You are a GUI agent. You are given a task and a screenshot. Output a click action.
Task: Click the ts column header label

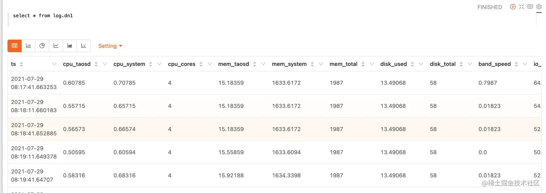click(x=13, y=64)
